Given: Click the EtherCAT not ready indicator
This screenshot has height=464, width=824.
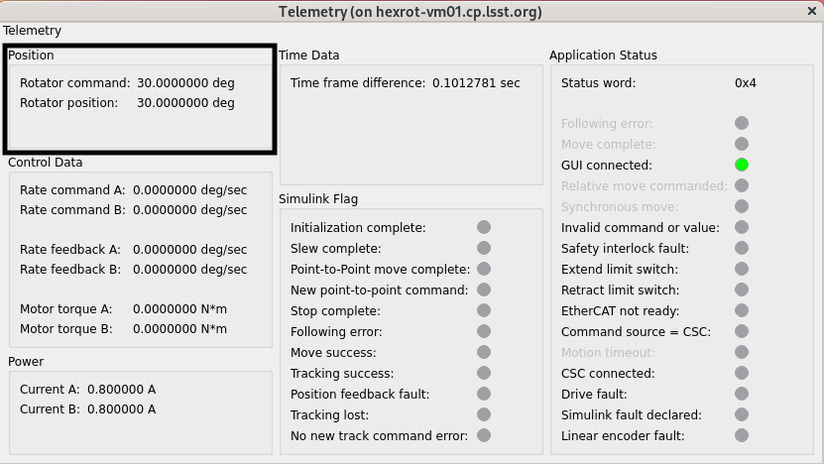Looking at the screenshot, I should point(742,310).
